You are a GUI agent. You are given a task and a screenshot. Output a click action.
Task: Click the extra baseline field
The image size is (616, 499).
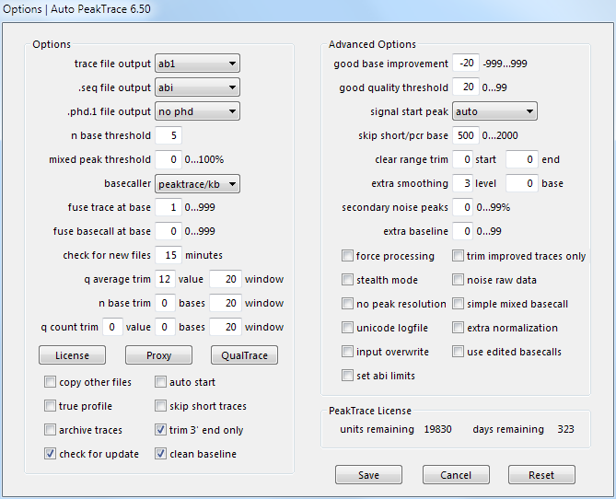pos(462,231)
